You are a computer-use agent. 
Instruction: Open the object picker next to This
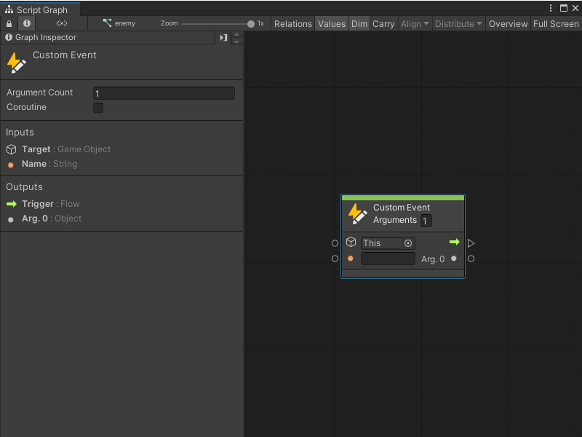408,243
